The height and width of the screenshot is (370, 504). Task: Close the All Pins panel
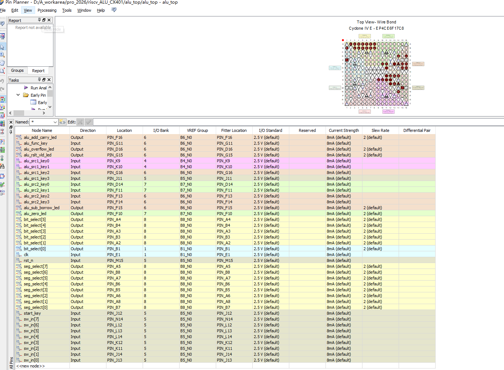point(11,122)
